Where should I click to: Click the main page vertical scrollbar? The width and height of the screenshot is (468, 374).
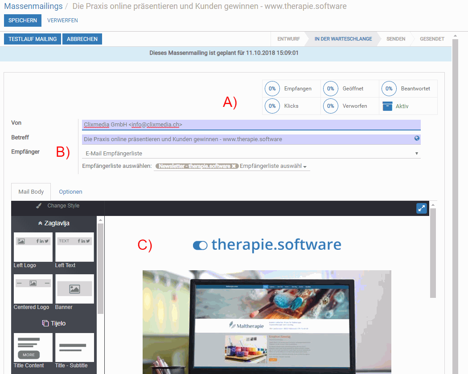click(455, 206)
